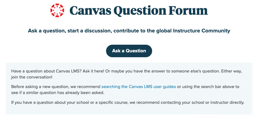Click the bold subtitle starting with Ask a question

click(x=129, y=31)
